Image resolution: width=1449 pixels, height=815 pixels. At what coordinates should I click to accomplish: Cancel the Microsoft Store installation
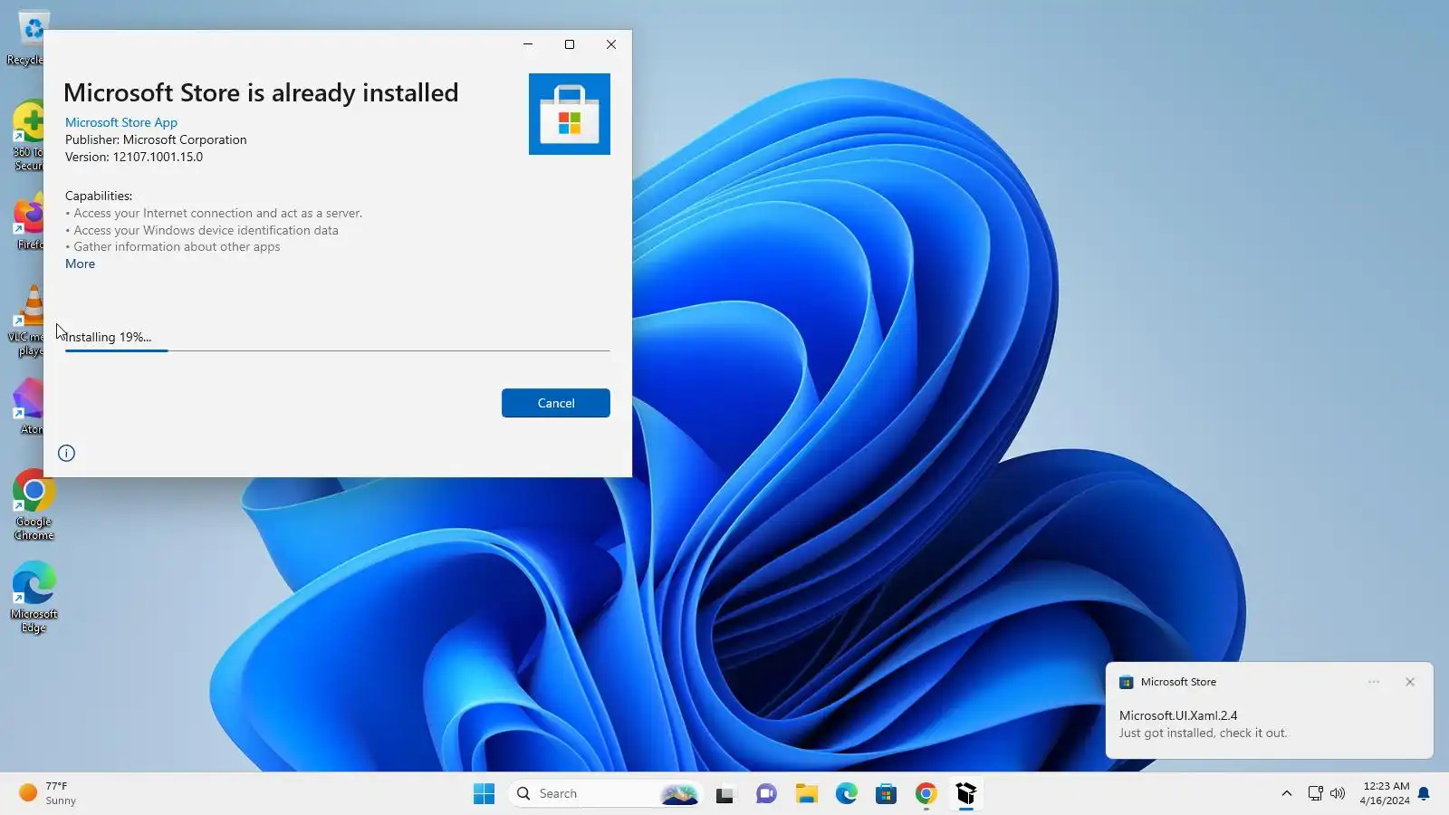pos(555,403)
